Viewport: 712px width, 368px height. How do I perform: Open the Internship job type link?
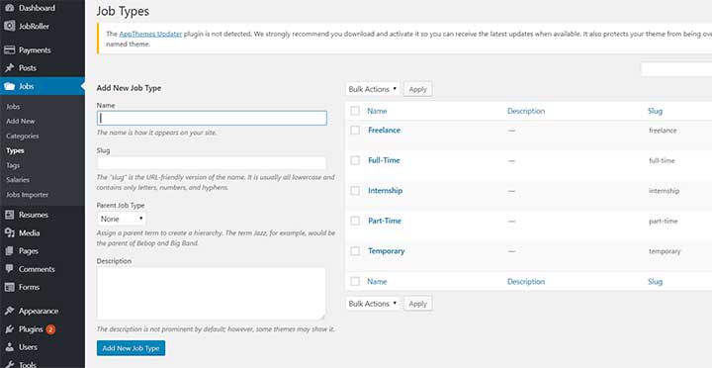[385, 191]
